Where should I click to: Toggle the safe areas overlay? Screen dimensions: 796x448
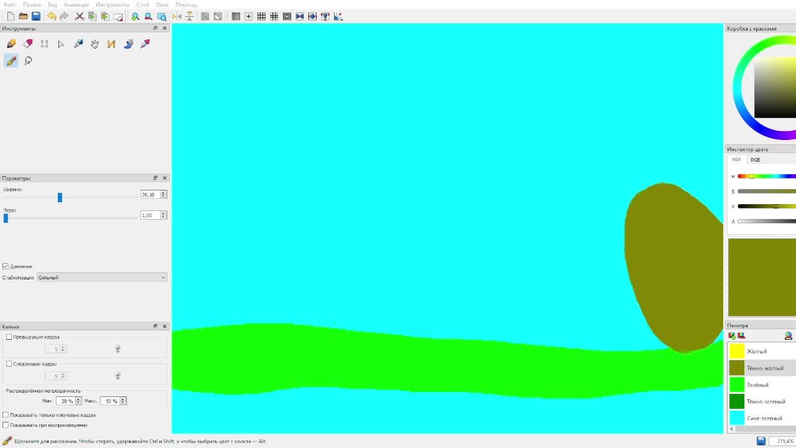(x=287, y=16)
